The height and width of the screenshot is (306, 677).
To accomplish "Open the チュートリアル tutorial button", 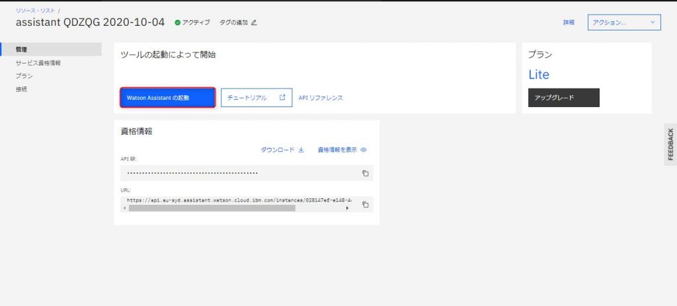I will pos(257,98).
